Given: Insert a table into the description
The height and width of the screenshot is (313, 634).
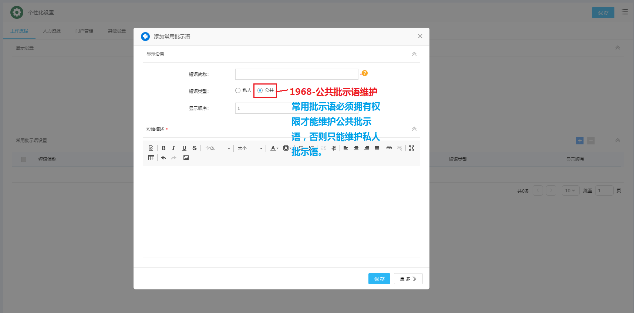Looking at the screenshot, I should pyautogui.click(x=151, y=158).
